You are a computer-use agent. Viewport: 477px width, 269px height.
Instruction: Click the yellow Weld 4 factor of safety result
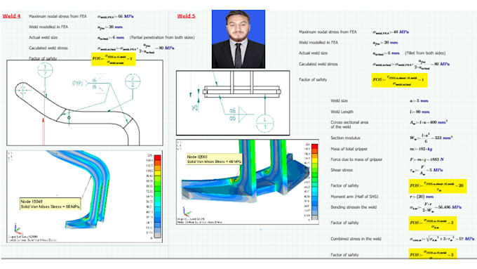(114, 59)
